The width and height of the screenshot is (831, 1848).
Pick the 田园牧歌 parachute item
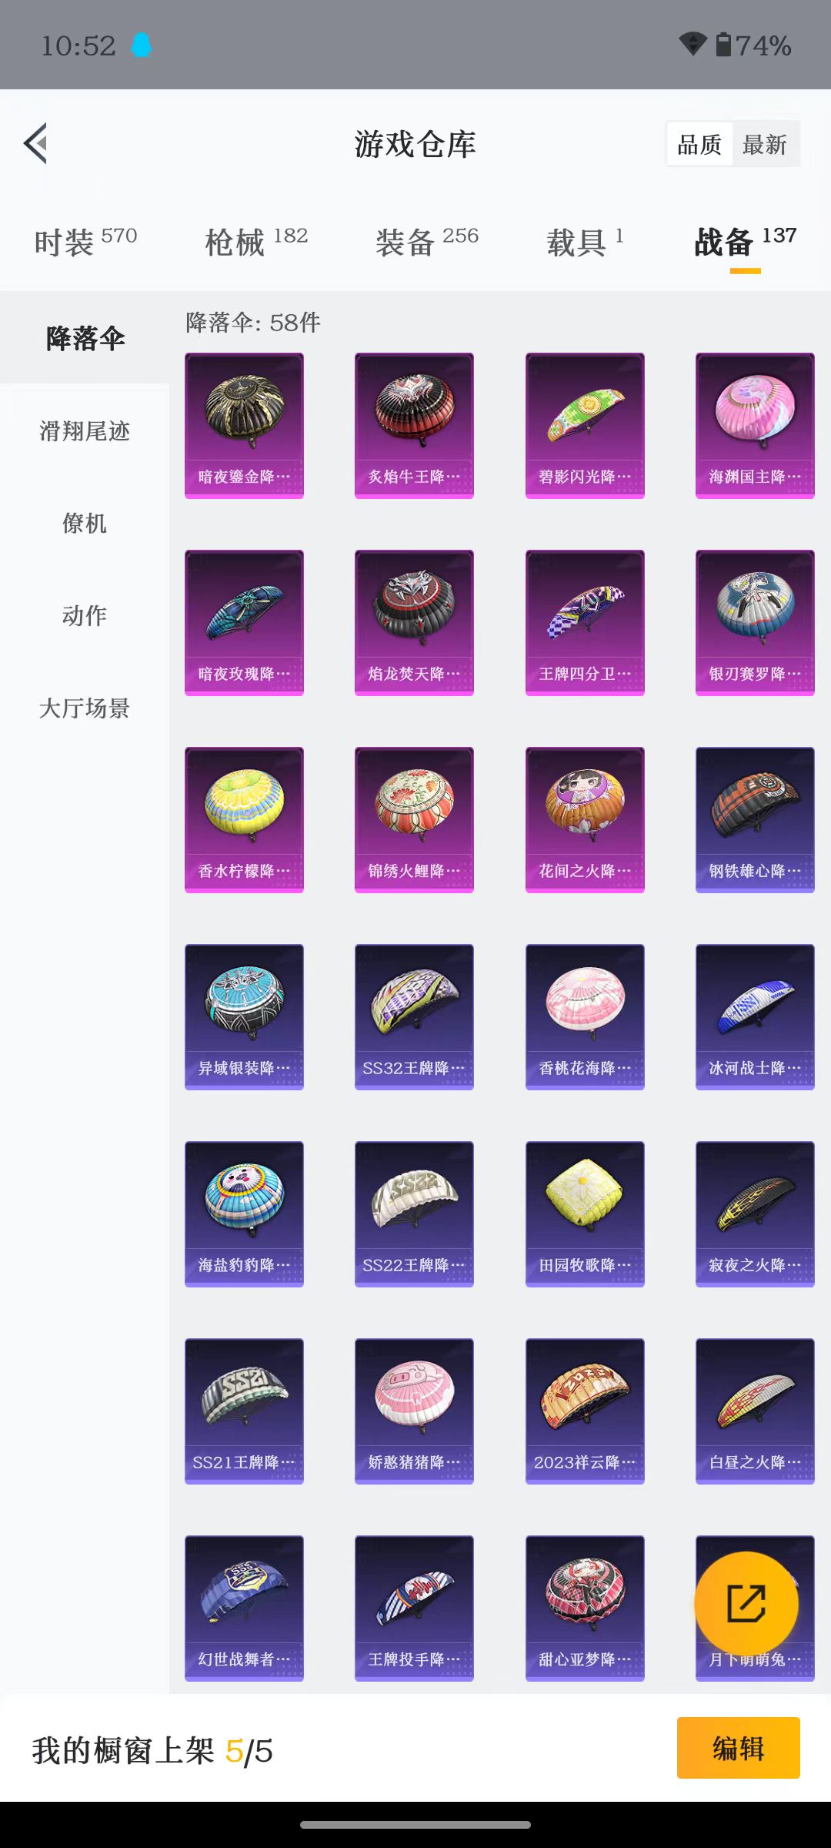(585, 1214)
